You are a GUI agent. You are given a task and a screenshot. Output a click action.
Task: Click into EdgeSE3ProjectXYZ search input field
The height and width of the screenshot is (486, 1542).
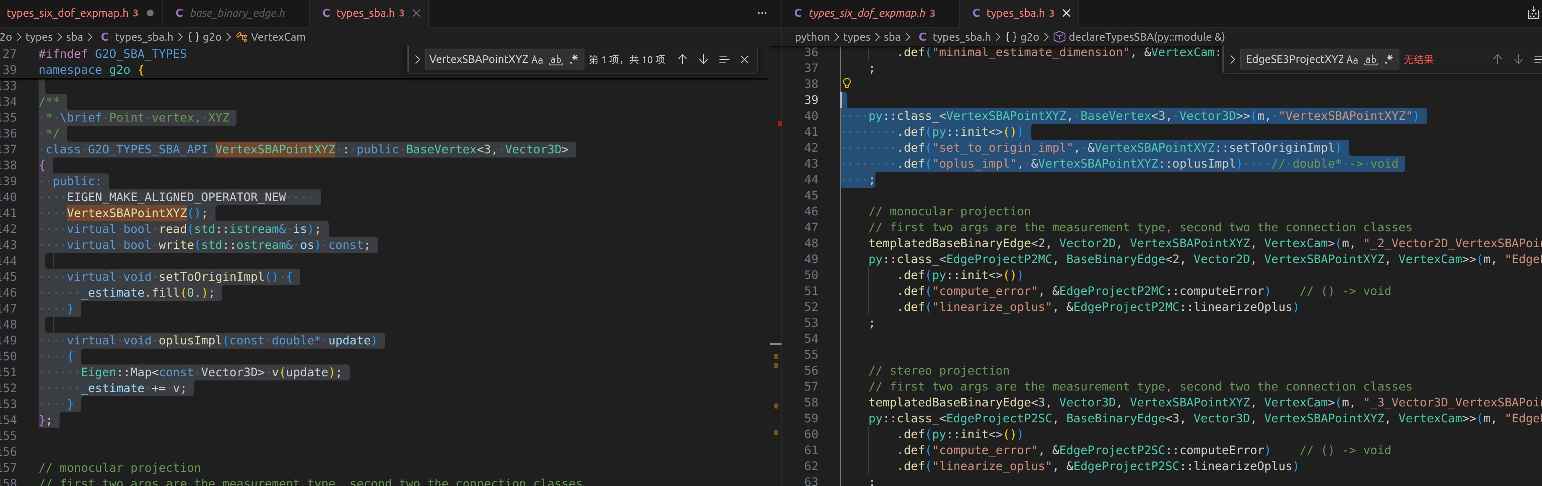coord(1293,59)
